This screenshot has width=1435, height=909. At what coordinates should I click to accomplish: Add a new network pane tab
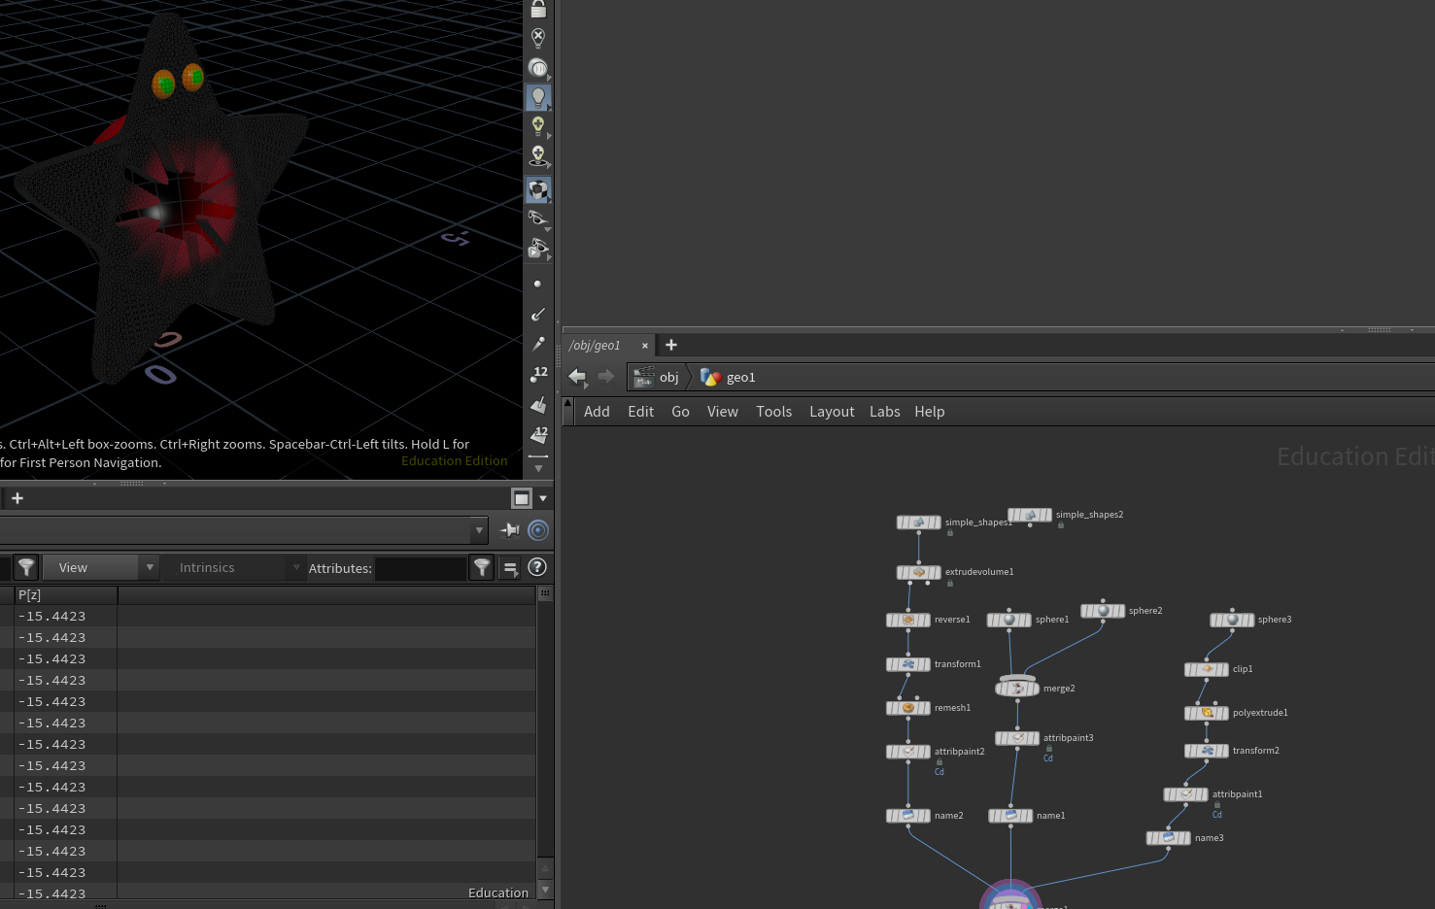click(671, 345)
